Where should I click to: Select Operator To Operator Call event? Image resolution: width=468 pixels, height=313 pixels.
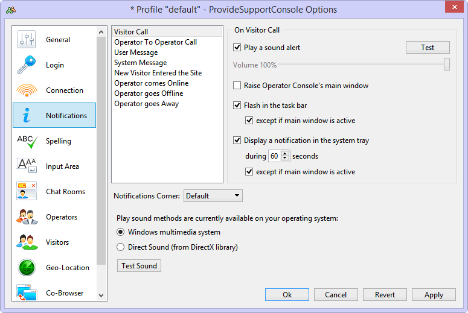(x=156, y=42)
